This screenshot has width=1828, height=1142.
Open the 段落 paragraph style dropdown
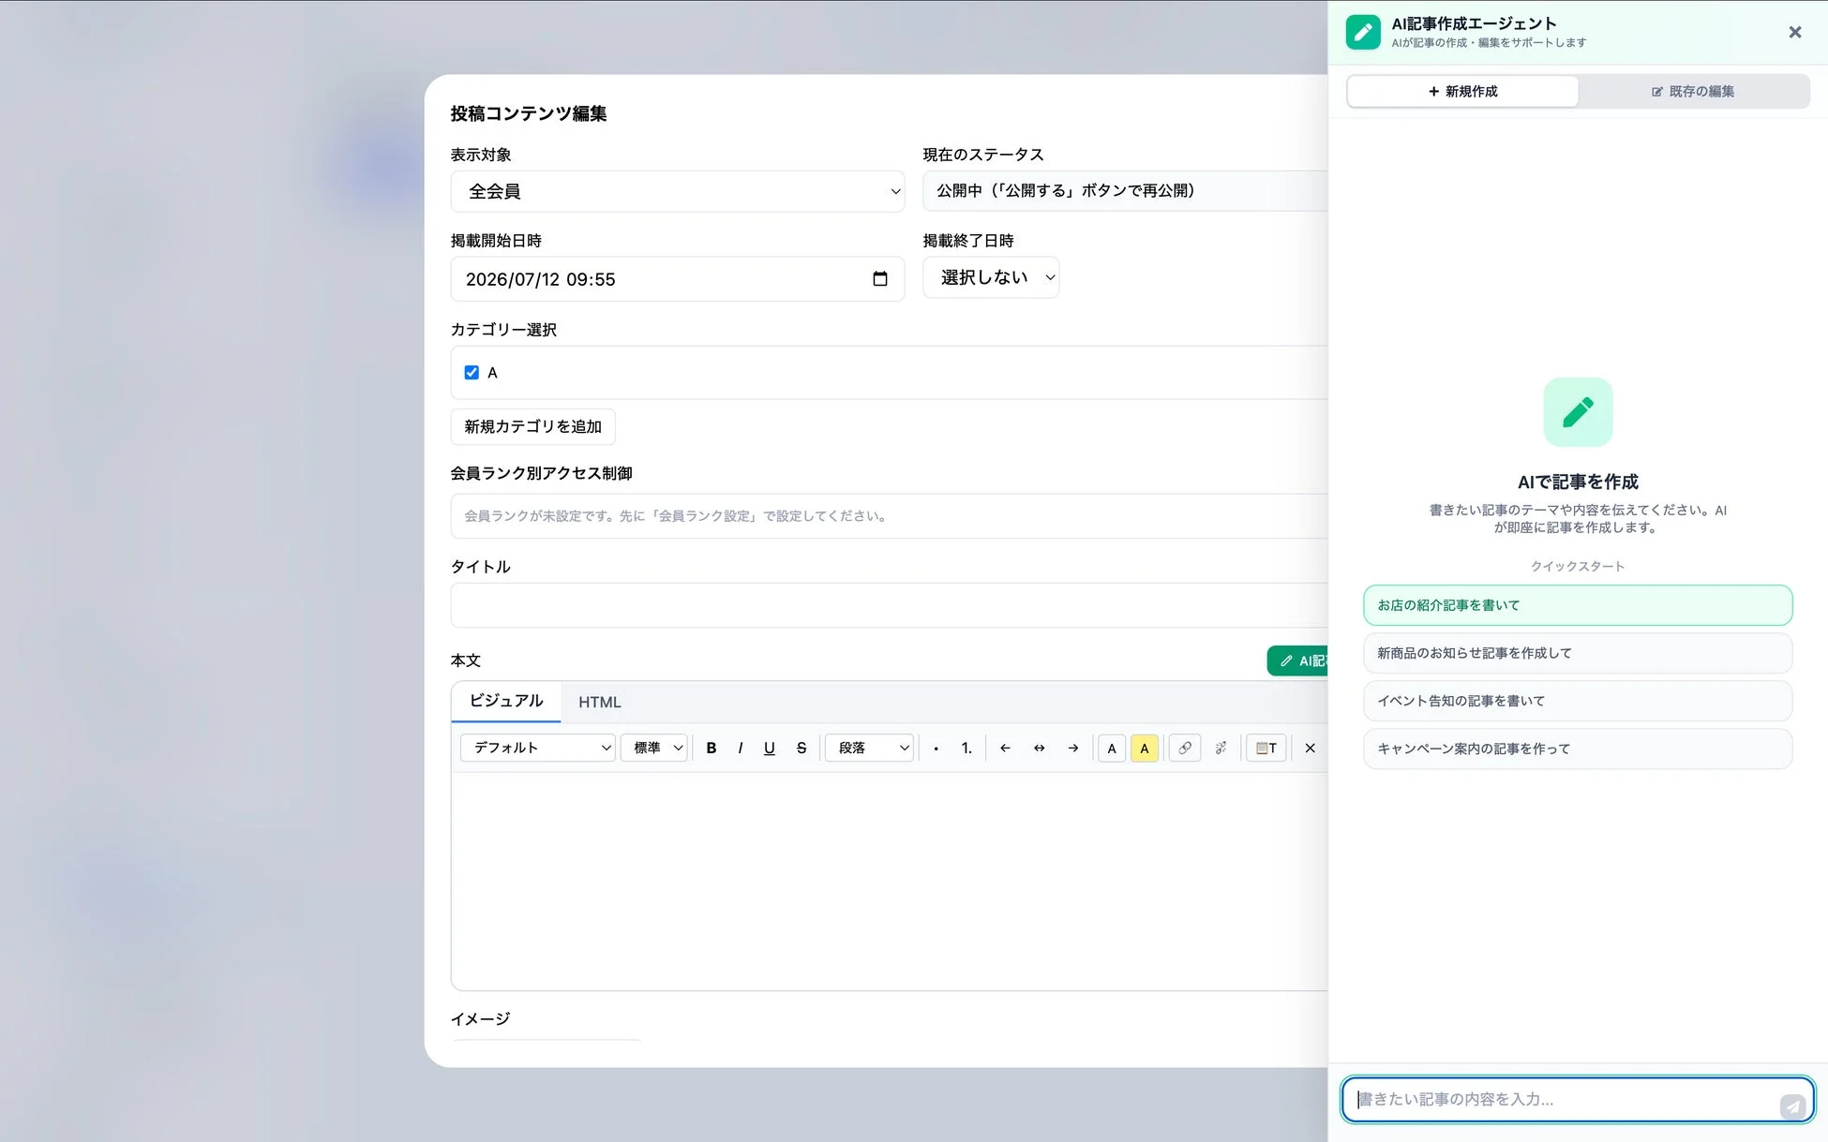coord(869,748)
